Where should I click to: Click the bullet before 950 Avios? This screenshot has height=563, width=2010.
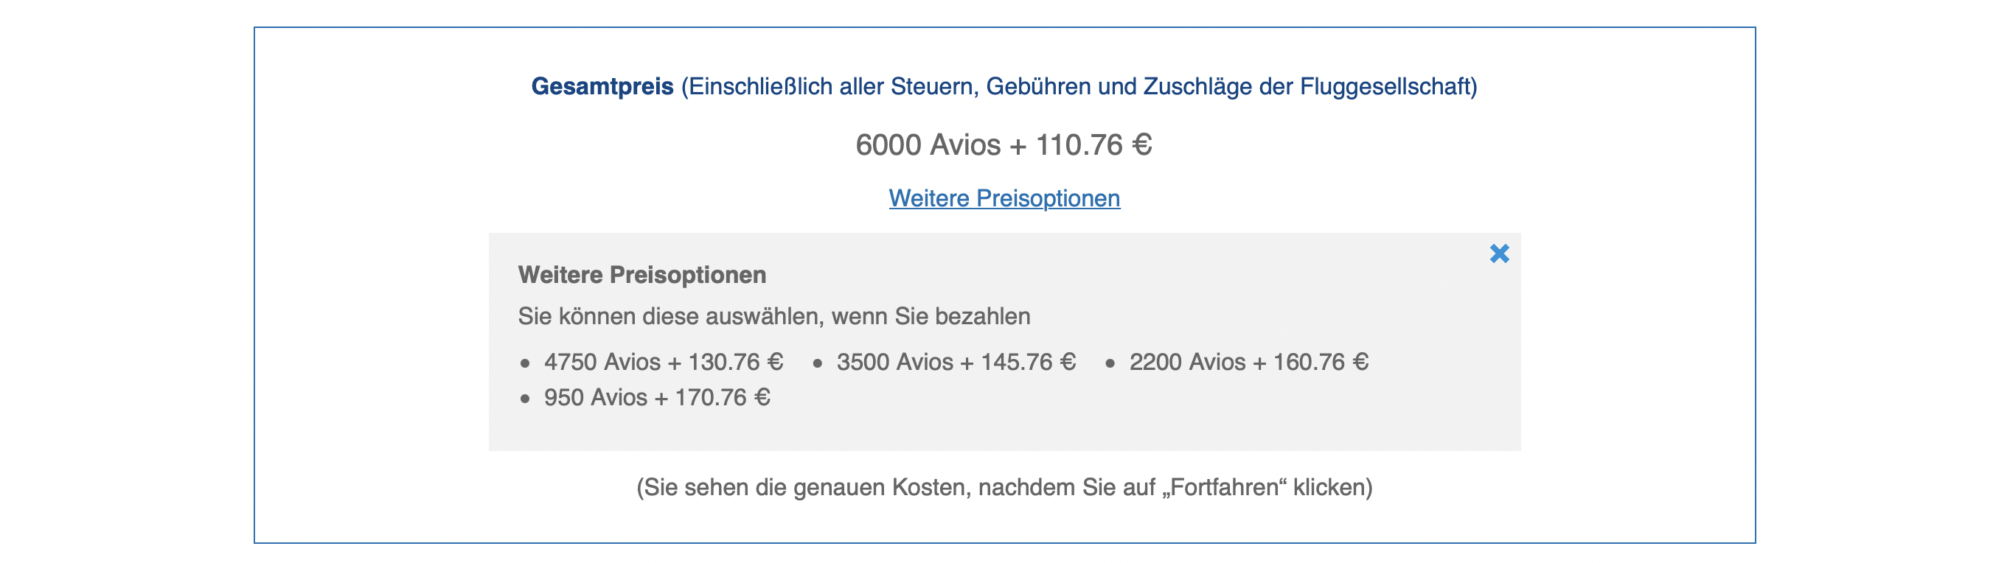(525, 399)
